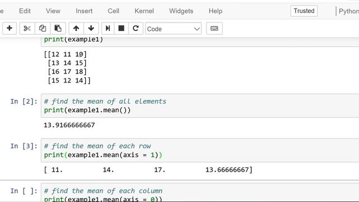Click the output value 13.9166666667
Screen dimensions: 359x202
pos(69,125)
